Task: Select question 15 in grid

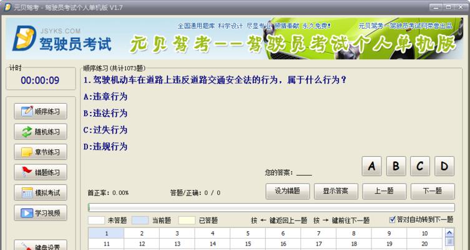Action: [x=248, y=244]
